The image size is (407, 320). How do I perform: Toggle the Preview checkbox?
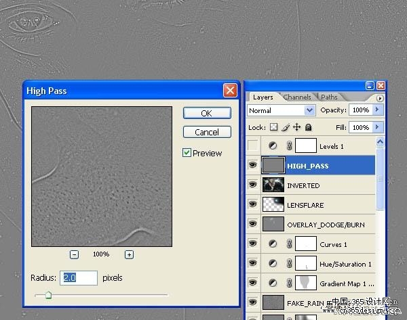click(187, 153)
